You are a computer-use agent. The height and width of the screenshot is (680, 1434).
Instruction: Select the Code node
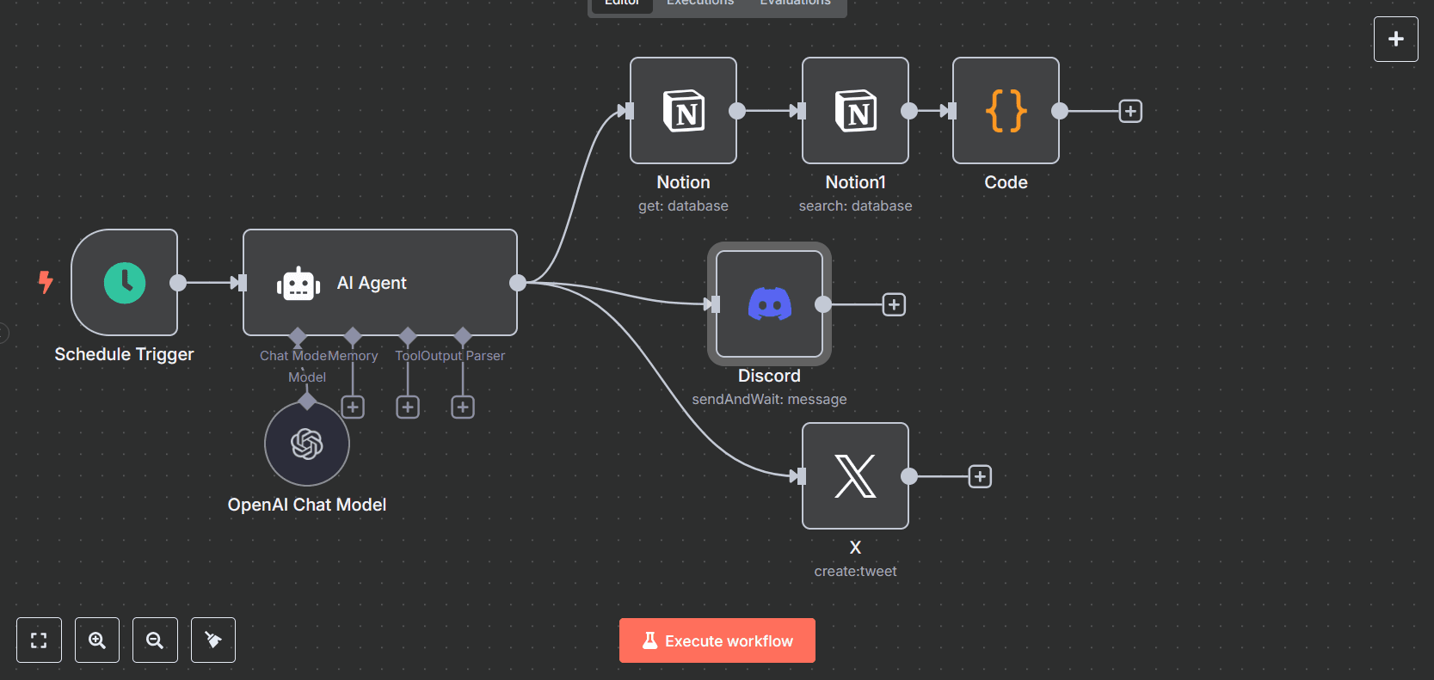1006,110
